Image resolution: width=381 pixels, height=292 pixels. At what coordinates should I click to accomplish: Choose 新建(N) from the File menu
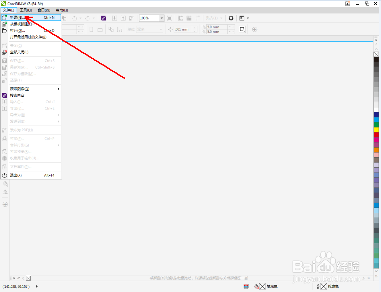31,18
